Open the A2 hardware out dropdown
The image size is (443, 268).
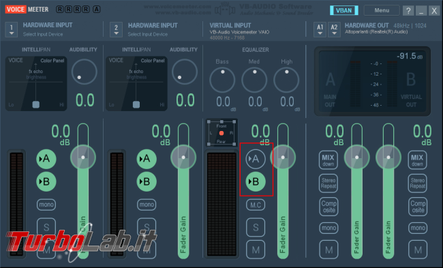pyautogui.click(x=334, y=29)
